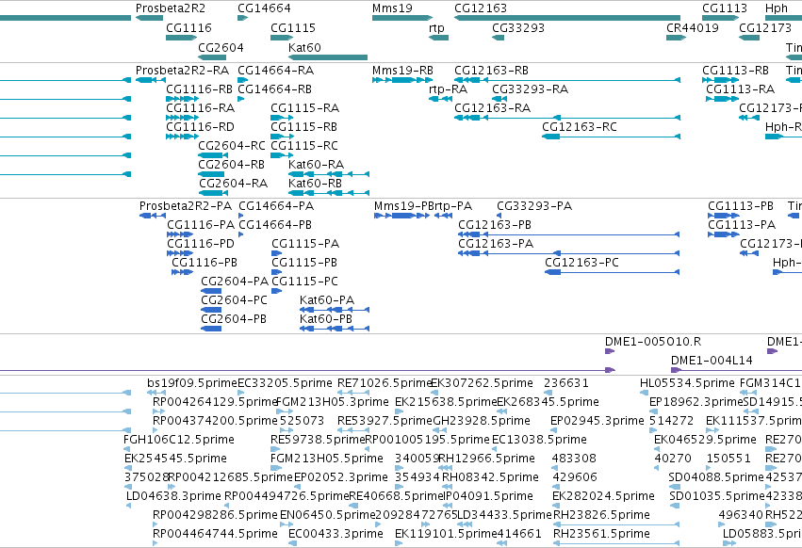
Task: Click EST EC00433.3prime label
Action: coord(336,534)
